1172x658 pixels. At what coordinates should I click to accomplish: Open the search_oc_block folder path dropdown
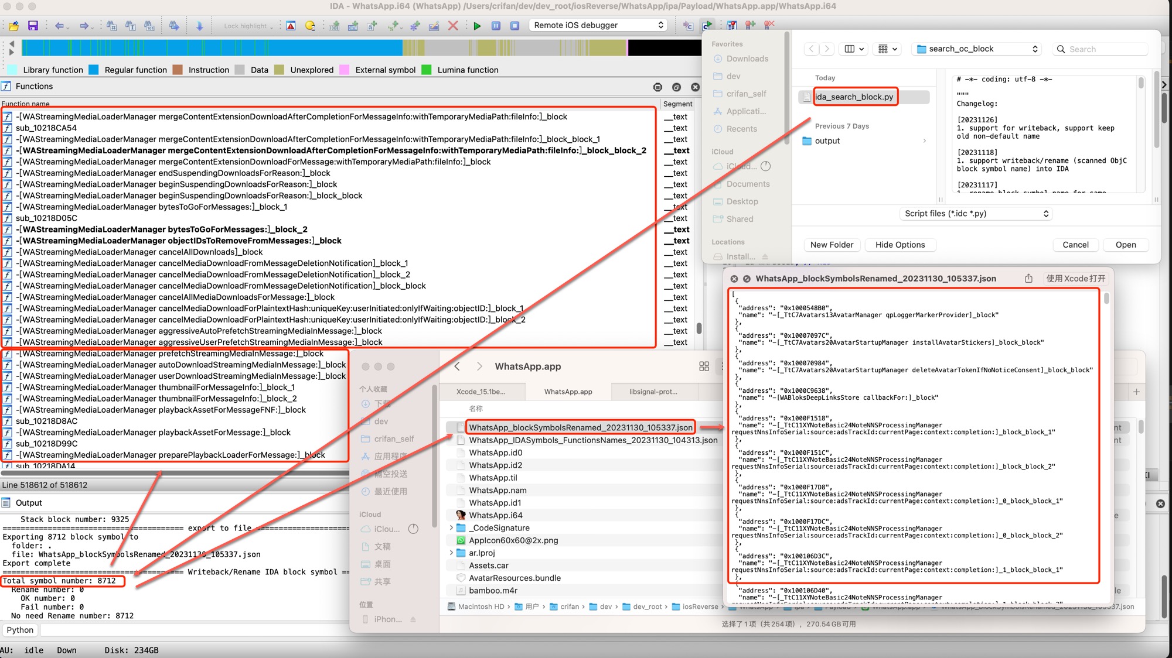(976, 49)
